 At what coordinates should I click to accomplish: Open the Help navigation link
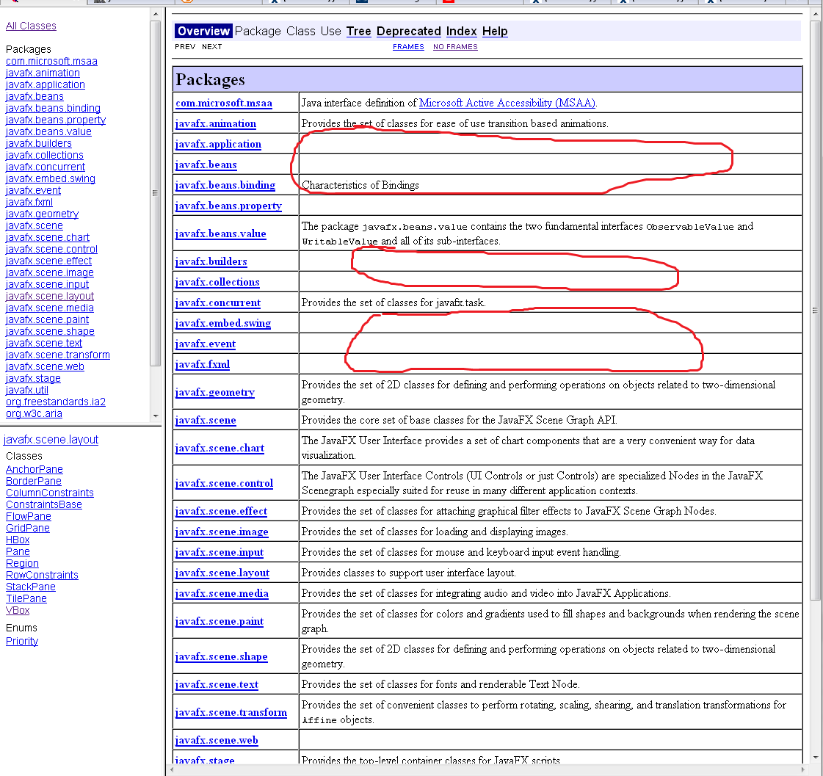click(495, 31)
